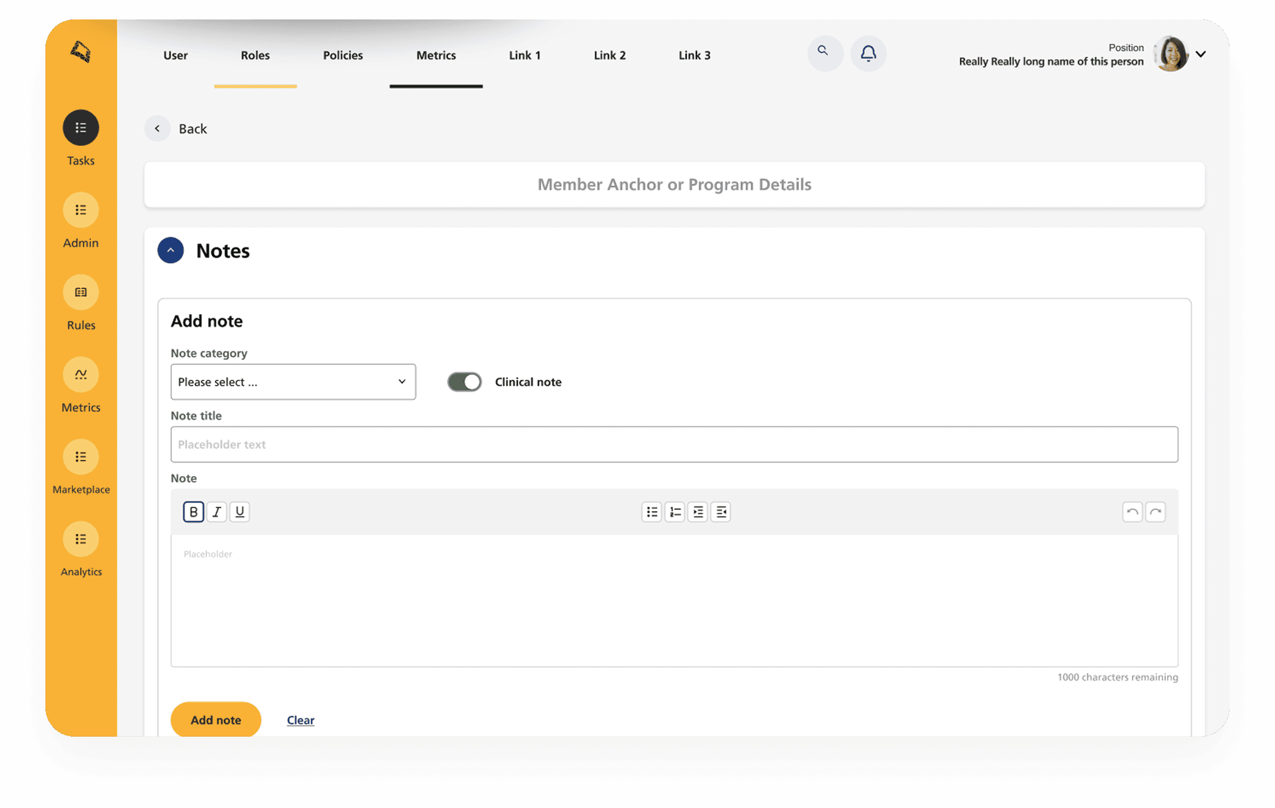1275x808 pixels.
Task: Click the 1000 characters remaining text
Action: (1118, 677)
